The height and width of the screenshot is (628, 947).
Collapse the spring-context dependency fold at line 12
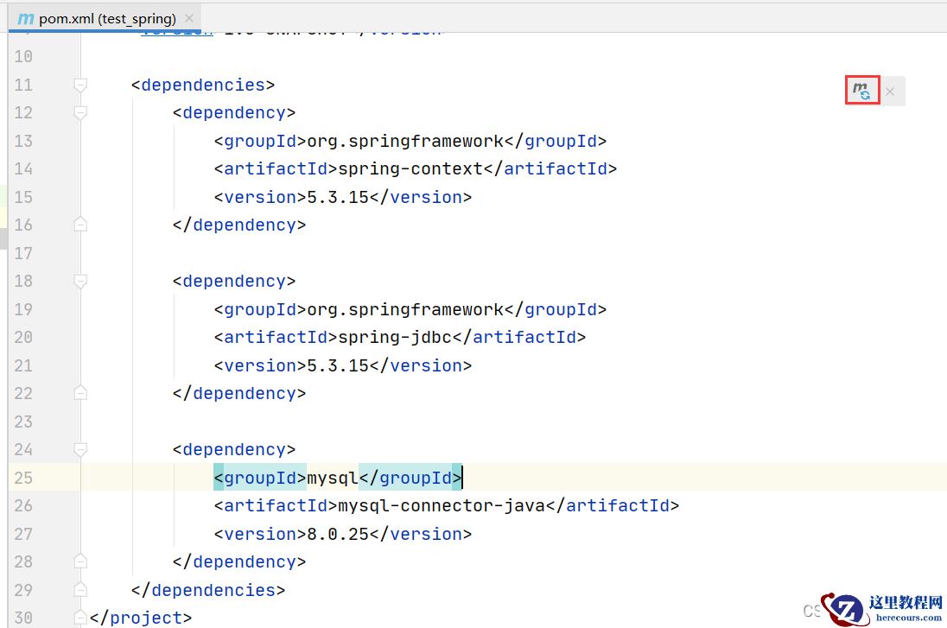pos(80,112)
